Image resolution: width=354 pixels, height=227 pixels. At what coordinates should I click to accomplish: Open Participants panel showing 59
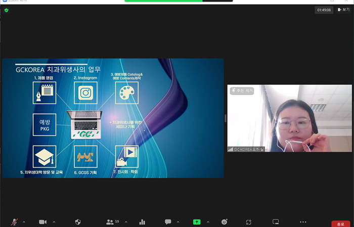pos(112,222)
